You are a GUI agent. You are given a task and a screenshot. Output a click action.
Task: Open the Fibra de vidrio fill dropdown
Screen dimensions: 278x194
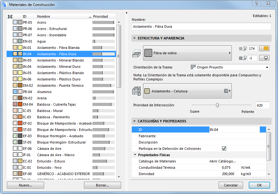point(187,53)
